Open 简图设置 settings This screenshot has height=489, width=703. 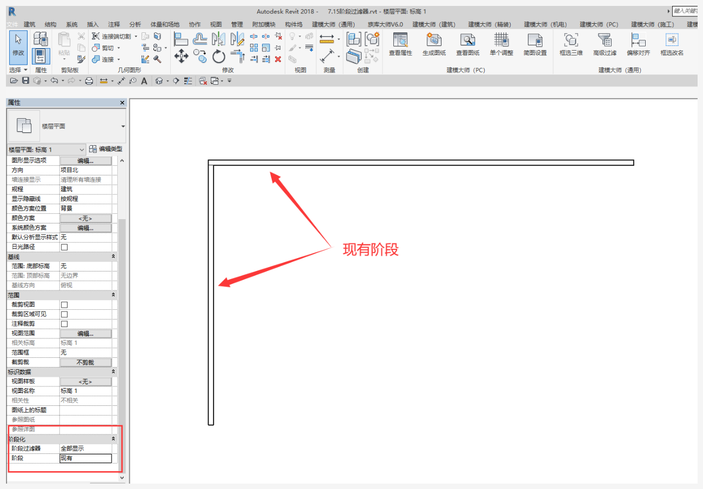(x=535, y=44)
